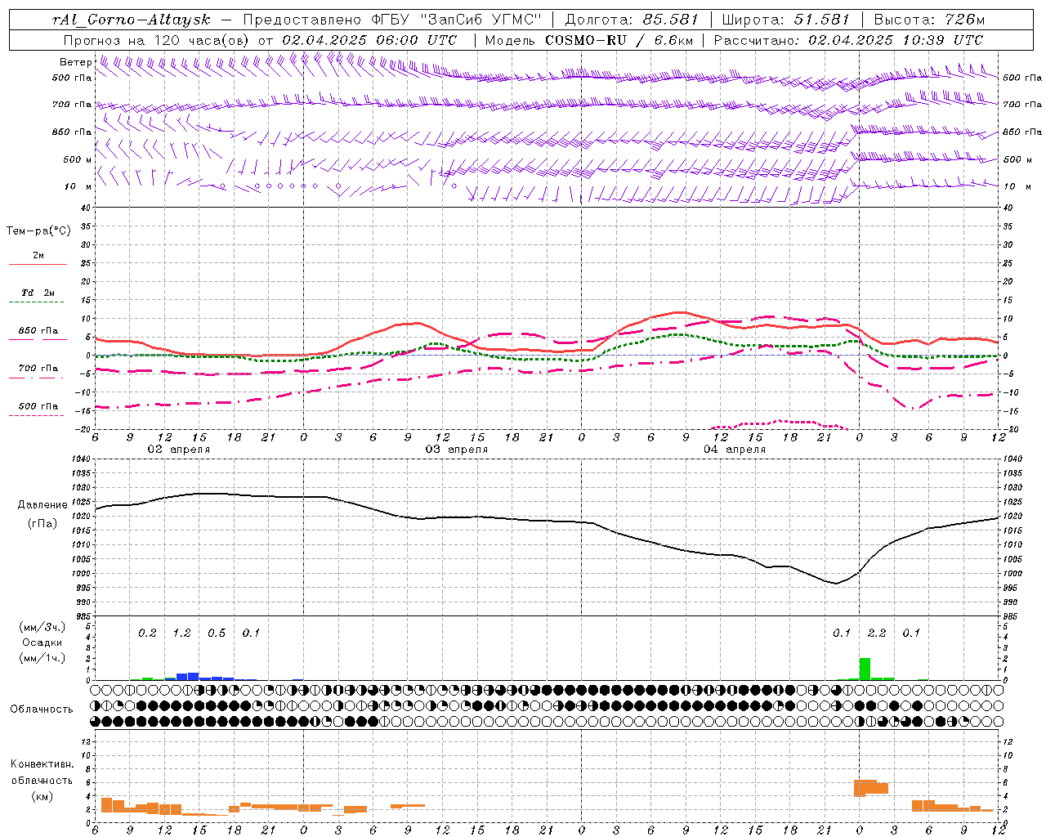Click the (мм/1ч.) precipitation unit label
This screenshot has height=837, width=1046.
[x=42, y=658]
